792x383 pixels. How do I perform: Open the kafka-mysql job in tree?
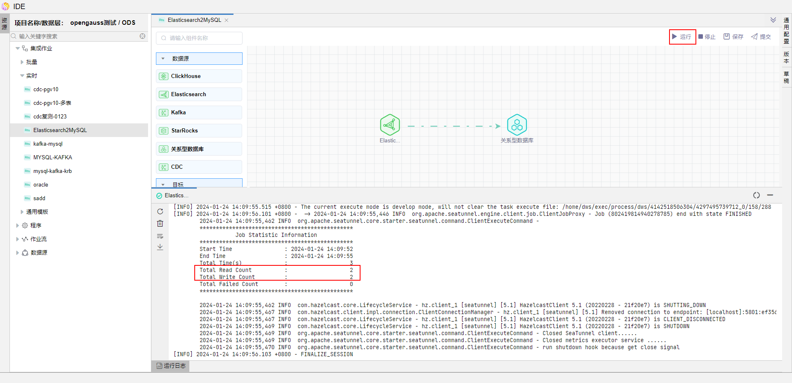pos(48,144)
